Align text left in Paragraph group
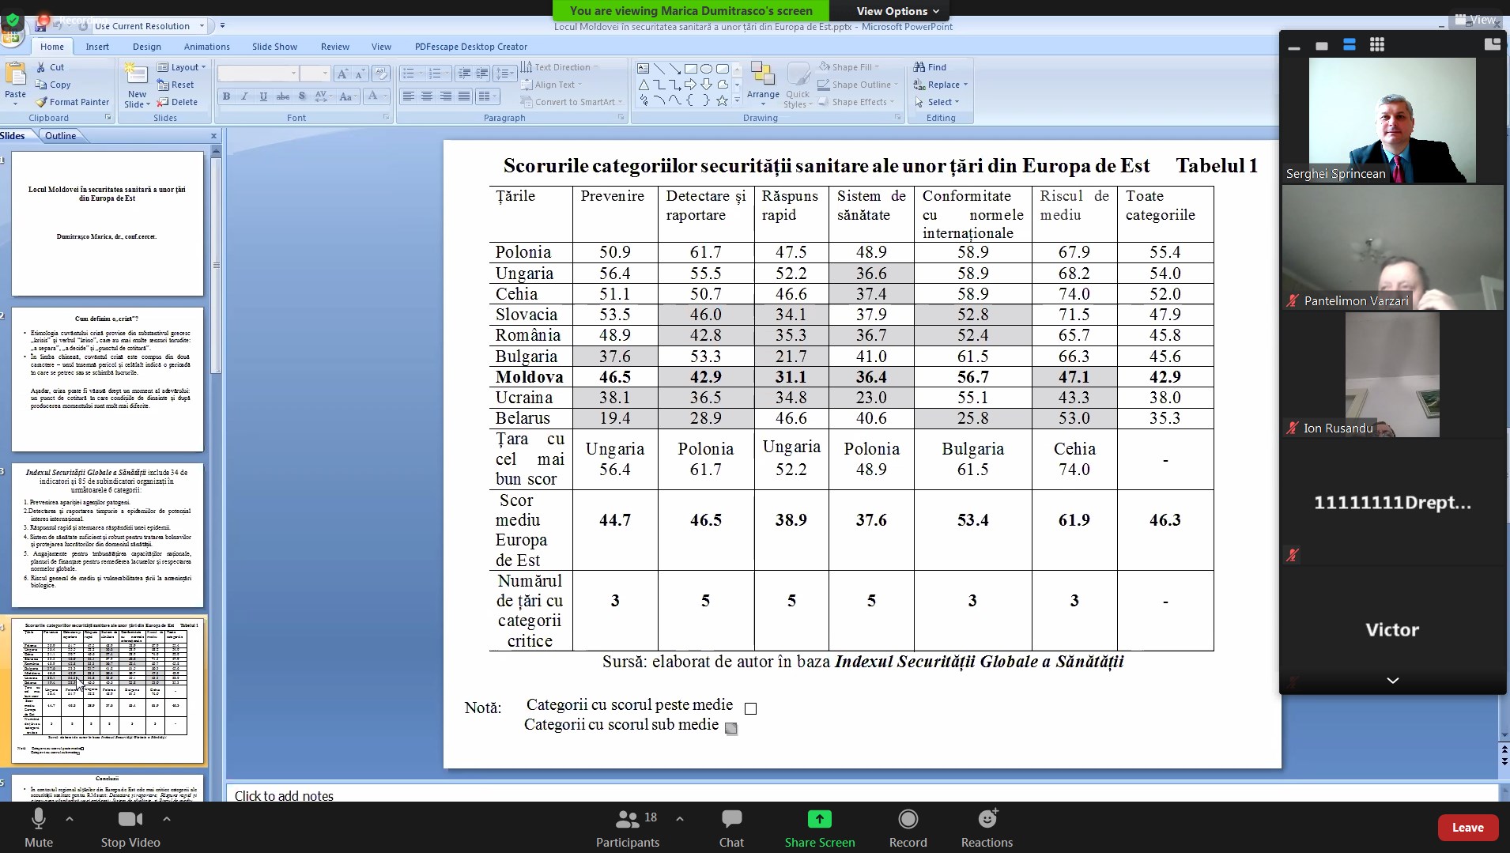1510x853 pixels. (x=408, y=96)
